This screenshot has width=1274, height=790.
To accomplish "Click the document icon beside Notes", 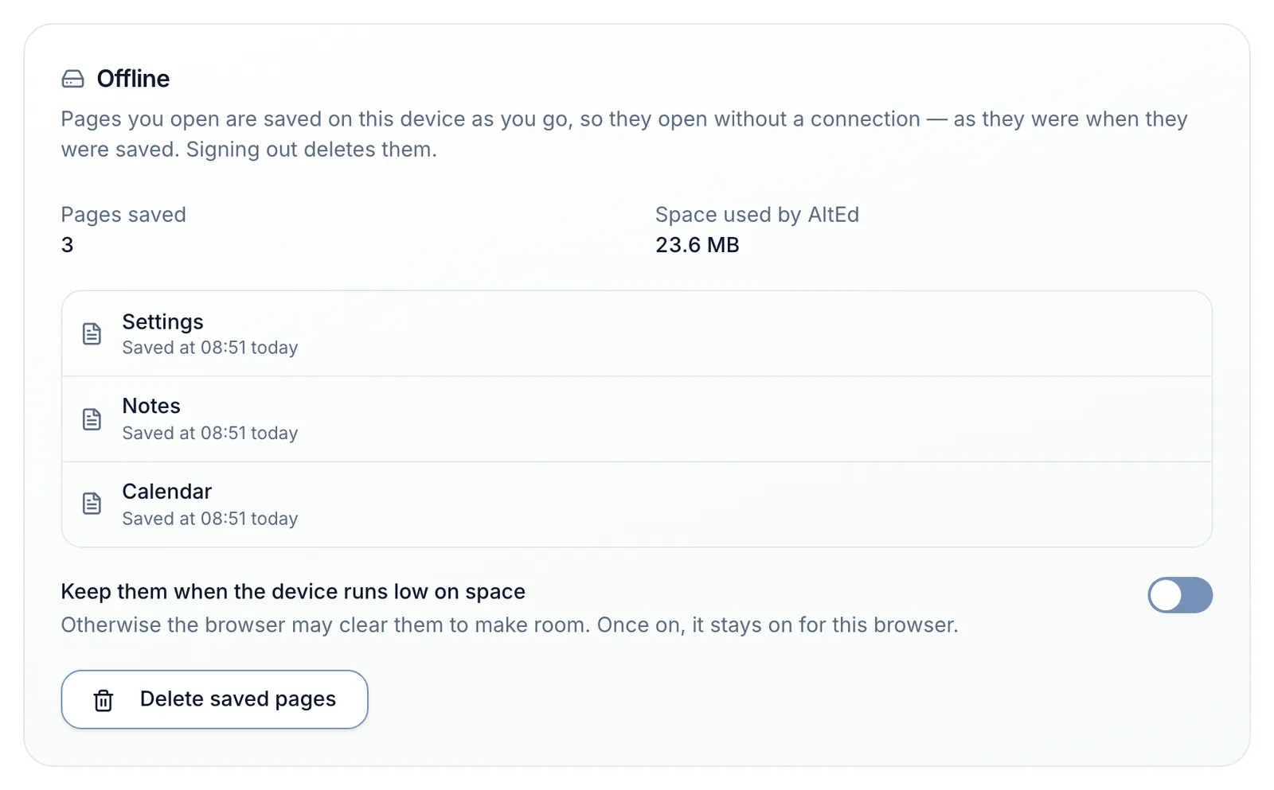I will pyautogui.click(x=92, y=419).
